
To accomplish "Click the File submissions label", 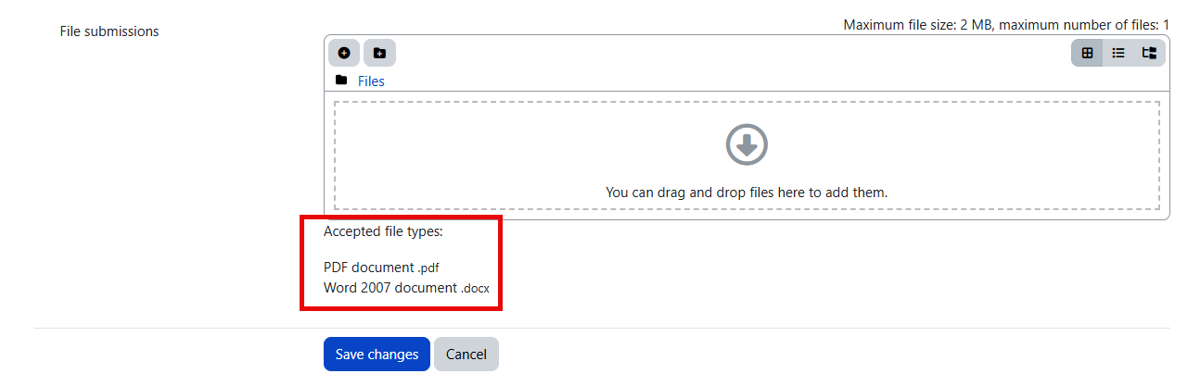I will (109, 31).
